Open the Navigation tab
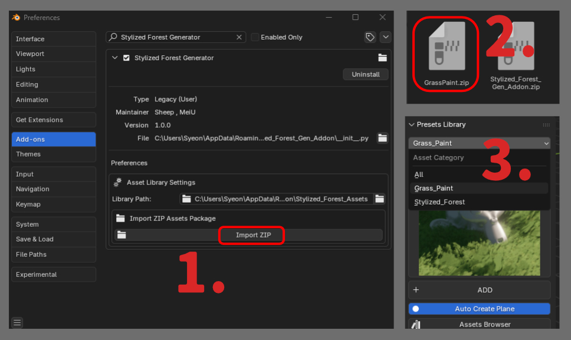This screenshot has height=340, width=571. click(54, 189)
